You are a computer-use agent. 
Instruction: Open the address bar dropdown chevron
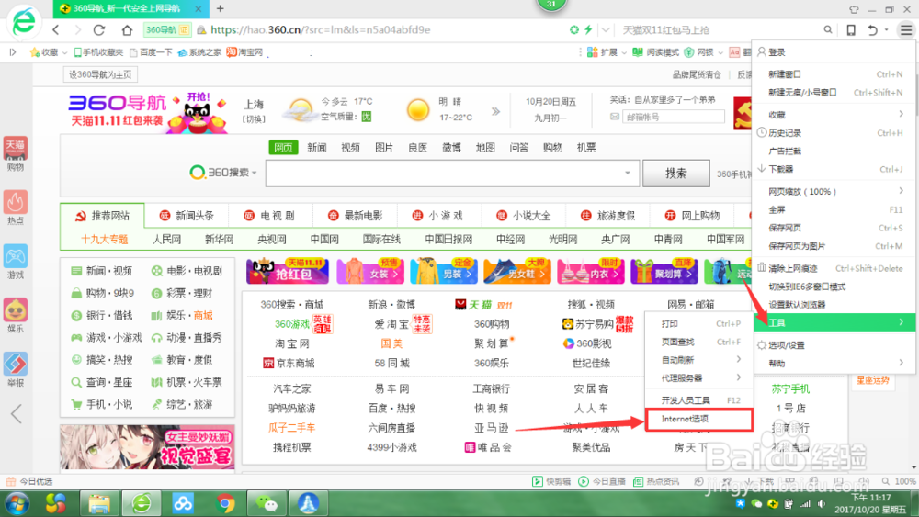[606, 30]
